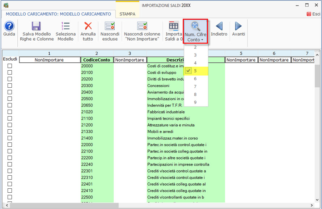Click column number 5 header
Image resolution: width=322 pixels, height=209 pixels.
coord(241,54)
